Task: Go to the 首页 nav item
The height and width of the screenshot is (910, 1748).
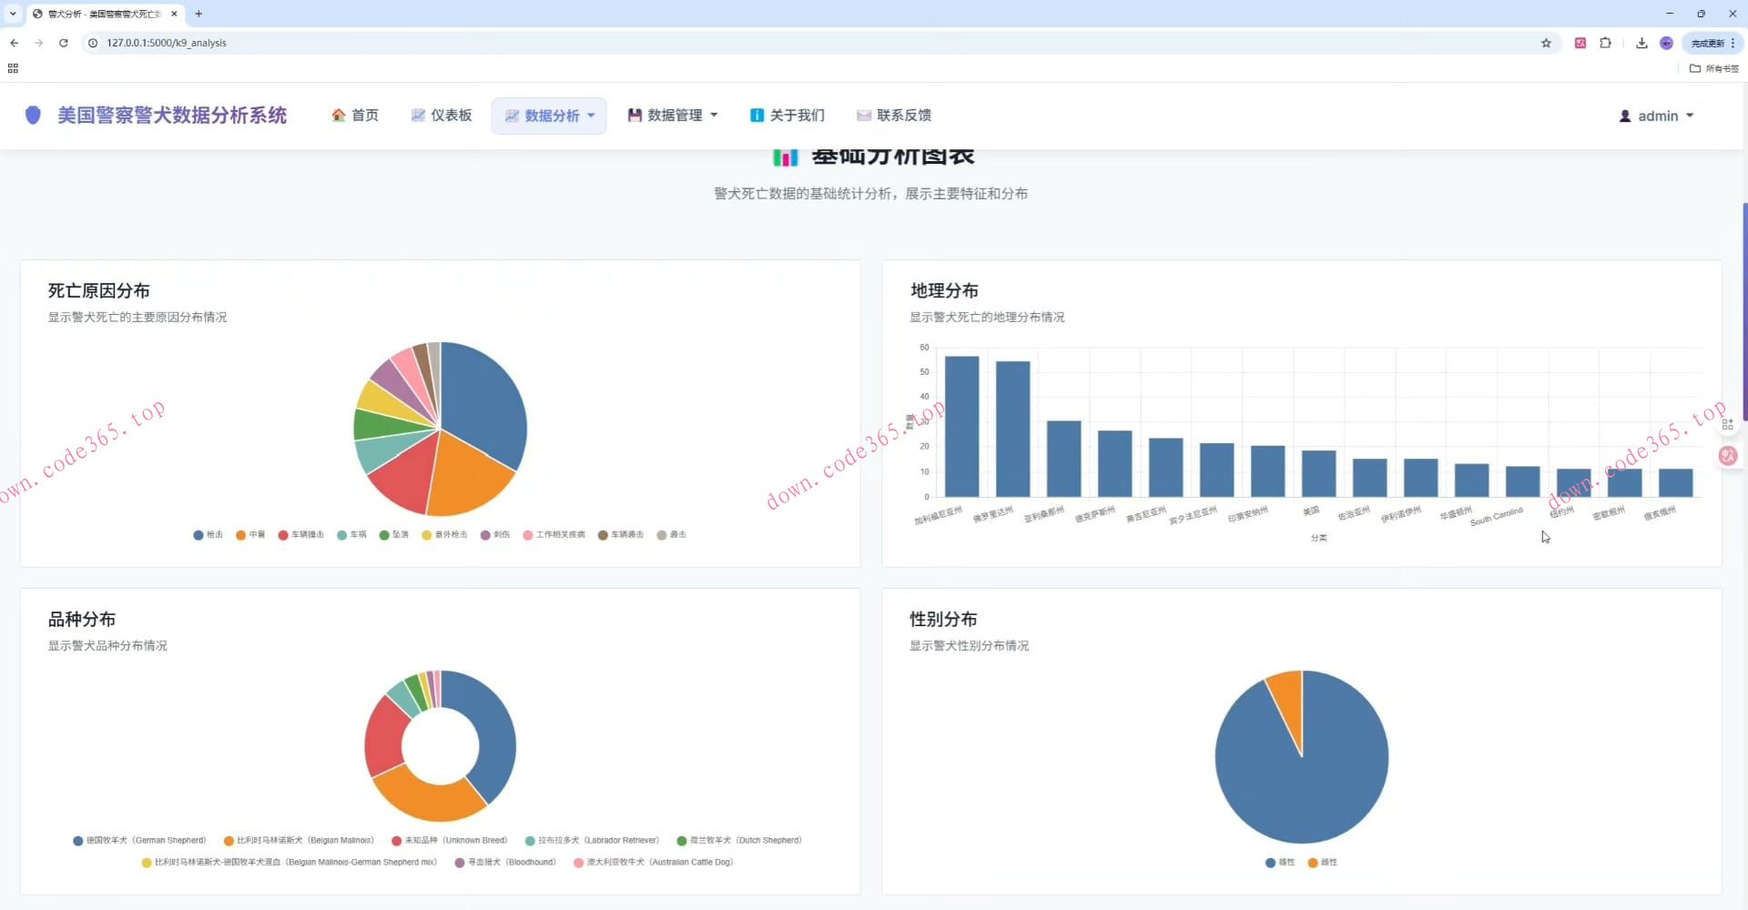Action: [355, 116]
